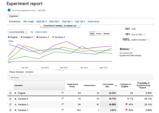Toggle the Variation 2 row checkbox
The height and width of the screenshot is (113, 159).
(10, 99)
